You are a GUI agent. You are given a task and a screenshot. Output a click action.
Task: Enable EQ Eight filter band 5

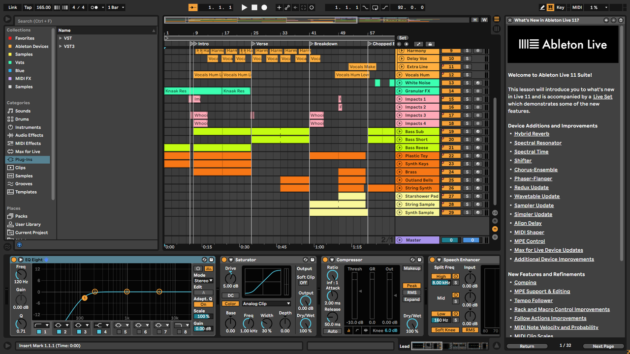click(119, 332)
